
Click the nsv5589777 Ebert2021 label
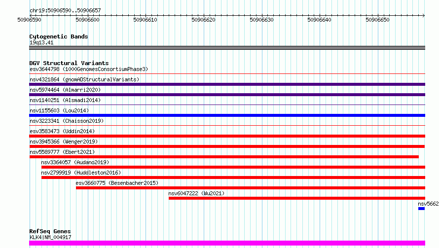pos(62,152)
